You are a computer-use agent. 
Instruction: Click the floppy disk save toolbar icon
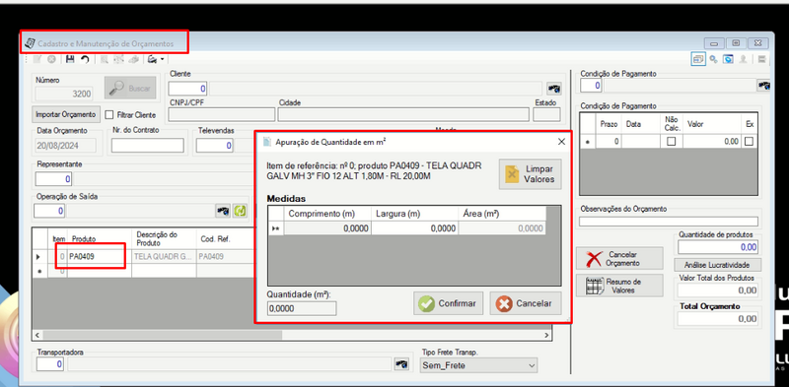(x=70, y=59)
